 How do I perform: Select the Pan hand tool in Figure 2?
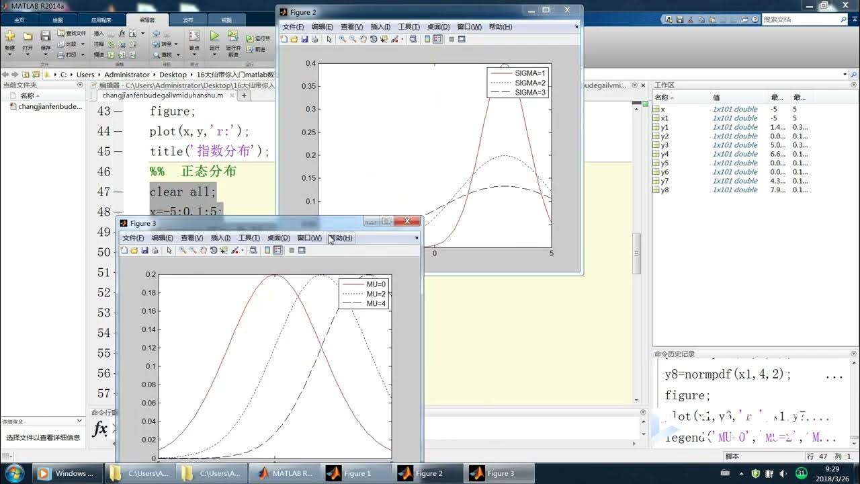coord(363,39)
